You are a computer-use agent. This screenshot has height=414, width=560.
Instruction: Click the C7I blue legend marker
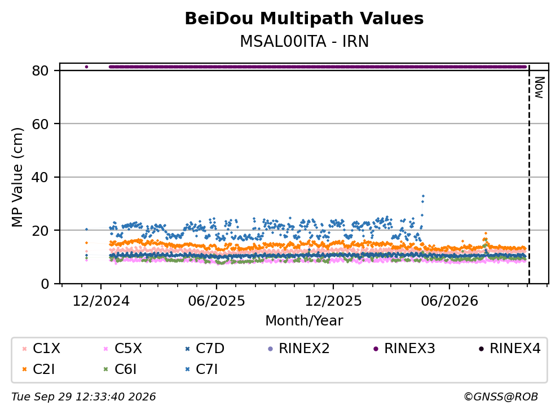pos(187,369)
